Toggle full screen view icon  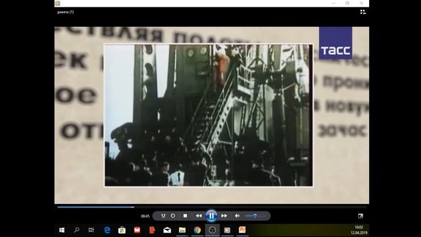pyautogui.click(x=360, y=216)
